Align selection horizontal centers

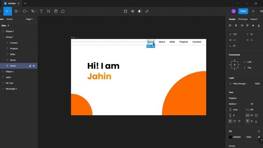(x=236, y=25)
